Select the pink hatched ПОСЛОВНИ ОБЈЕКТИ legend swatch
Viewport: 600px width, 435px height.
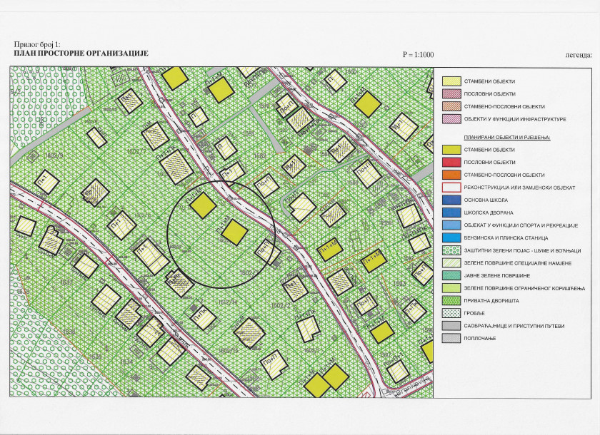451,93
